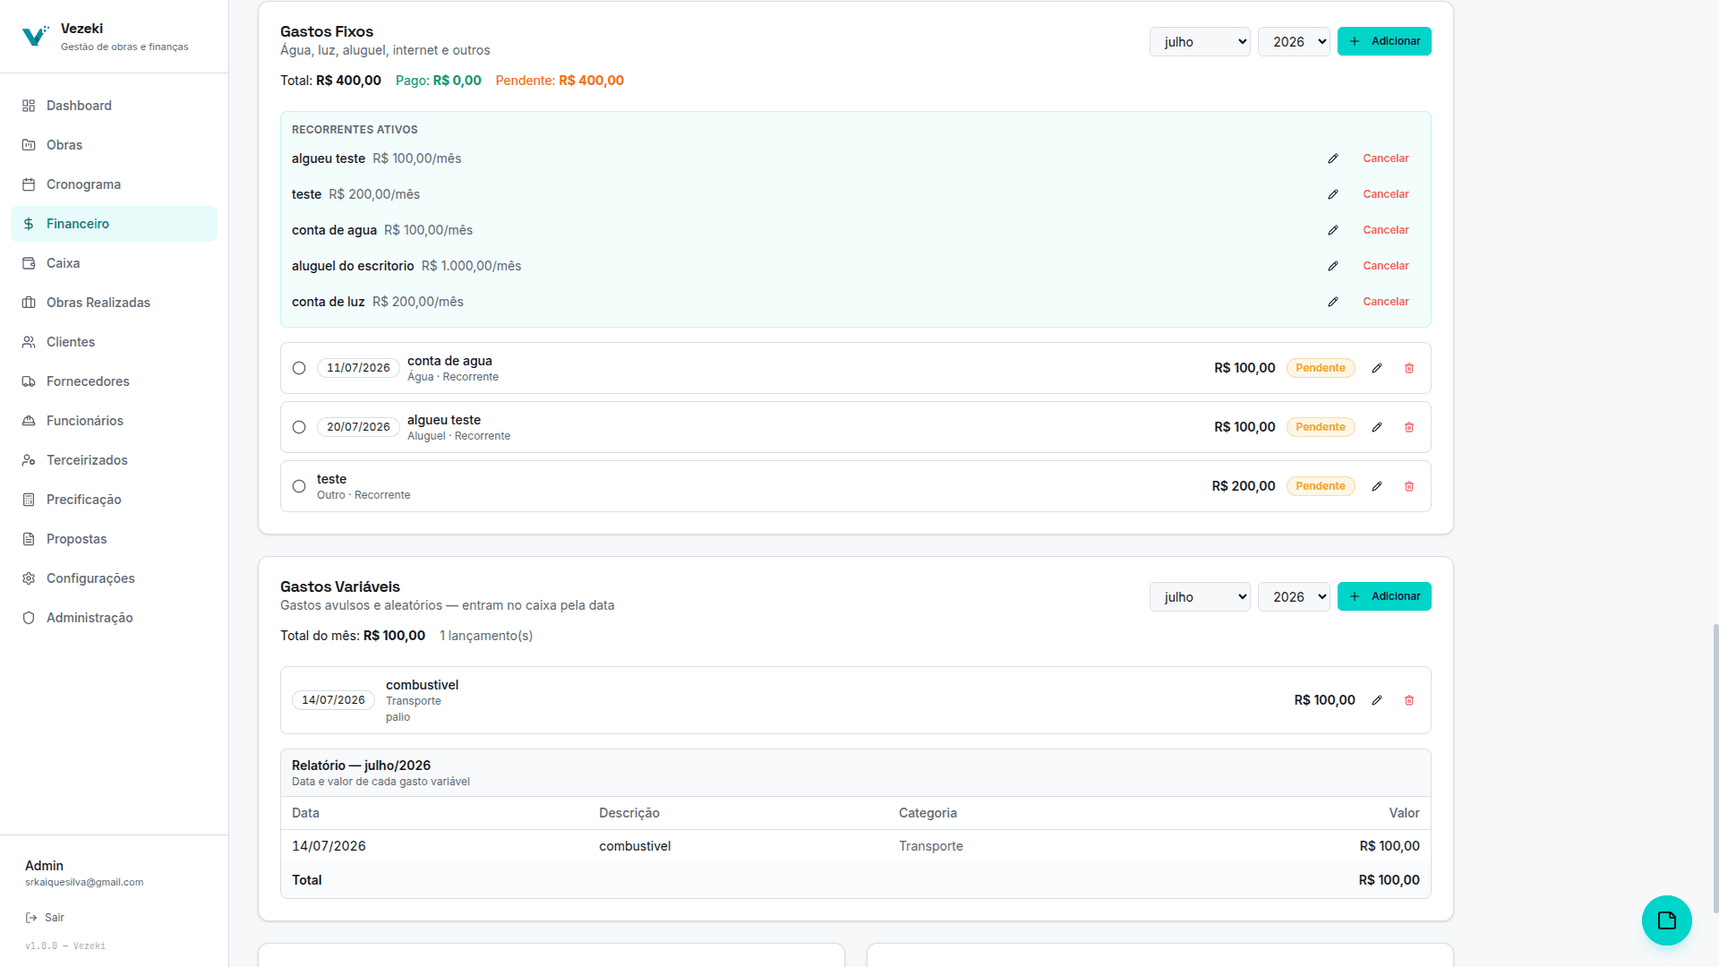Edit recurring 'conta de agua' pencil icon

[x=1333, y=230]
